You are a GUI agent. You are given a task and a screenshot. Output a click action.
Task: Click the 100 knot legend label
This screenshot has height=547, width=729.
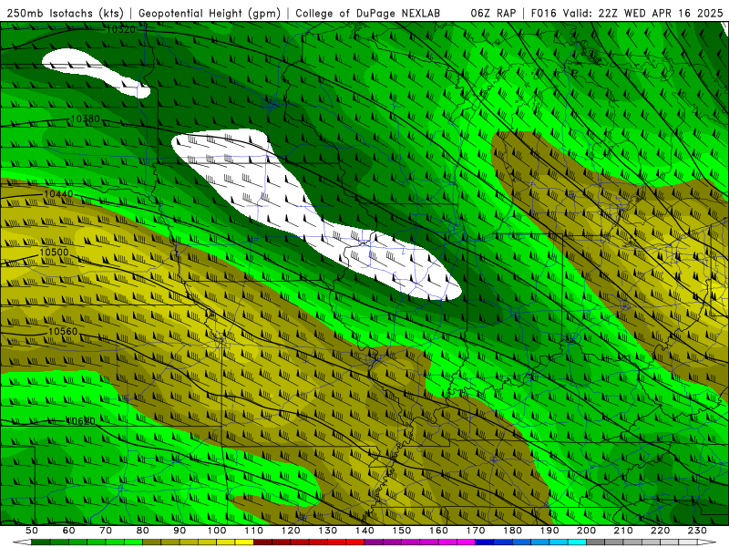217,531
